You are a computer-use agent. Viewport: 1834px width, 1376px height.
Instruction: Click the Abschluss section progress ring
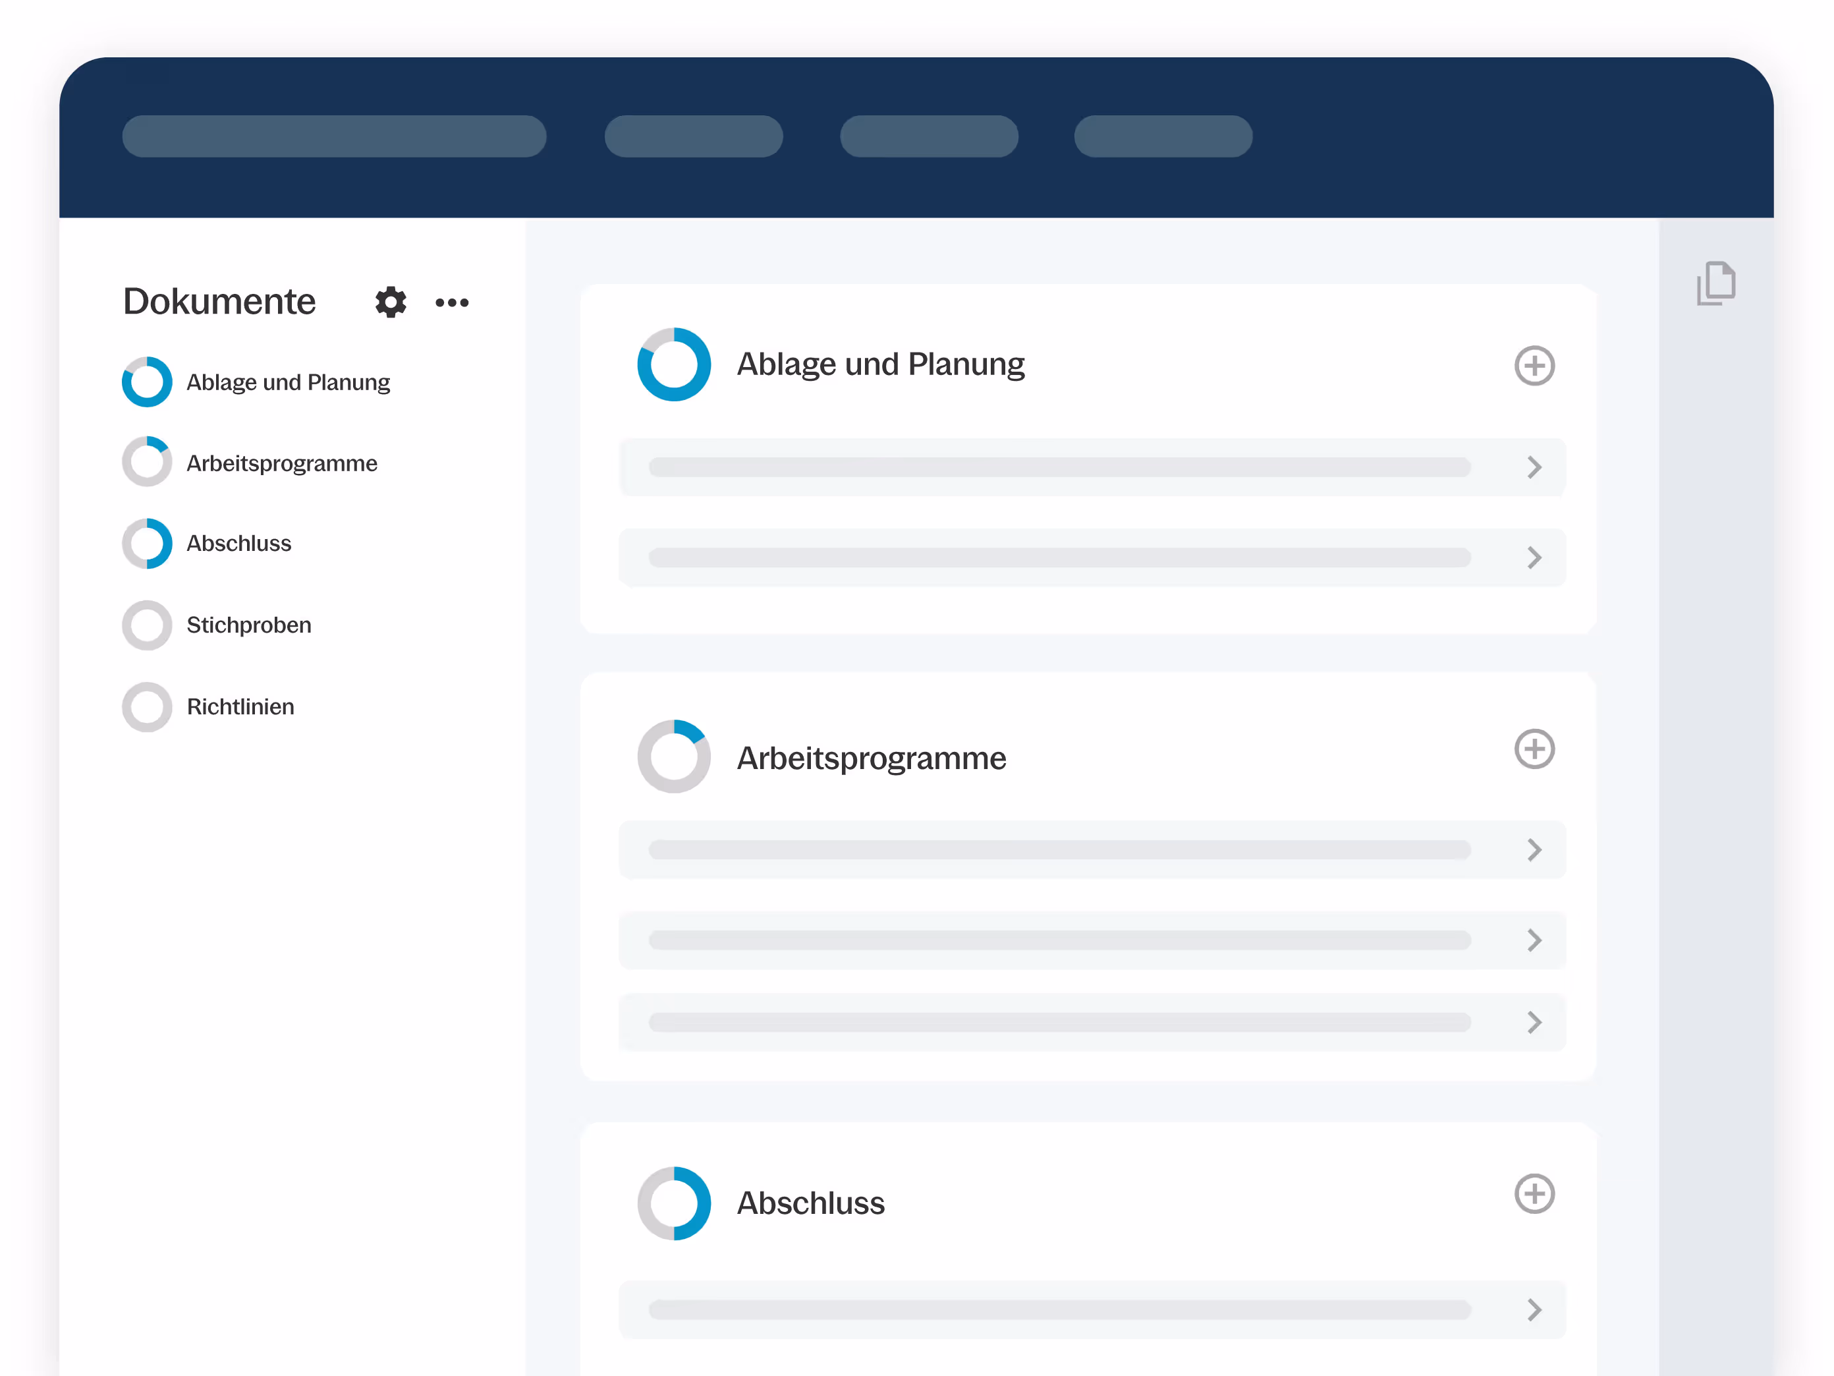click(x=673, y=1203)
